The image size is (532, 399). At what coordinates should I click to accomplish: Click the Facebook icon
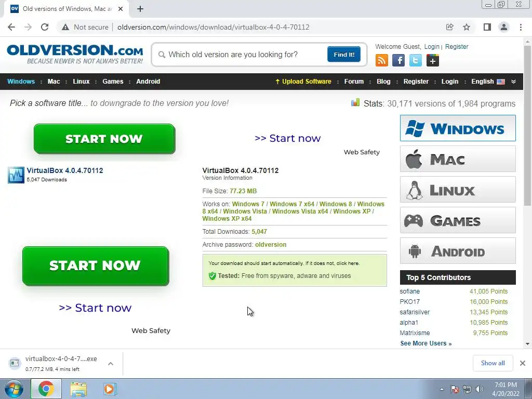[398, 60]
